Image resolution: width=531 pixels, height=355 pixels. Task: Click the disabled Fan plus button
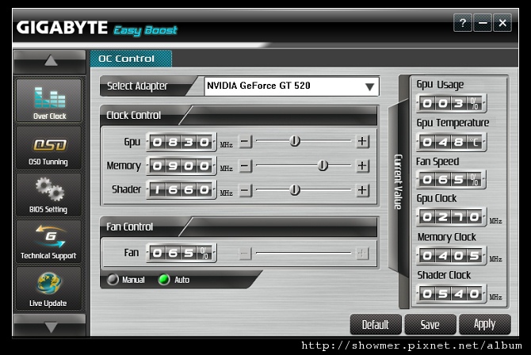point(362,253)
